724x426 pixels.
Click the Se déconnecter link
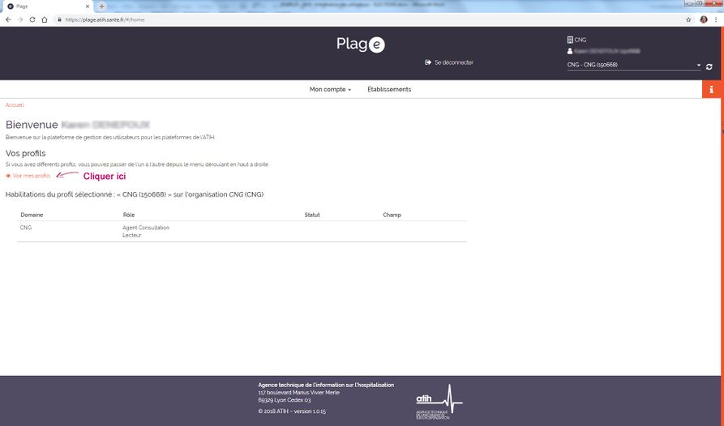click(x=454, y=62)
